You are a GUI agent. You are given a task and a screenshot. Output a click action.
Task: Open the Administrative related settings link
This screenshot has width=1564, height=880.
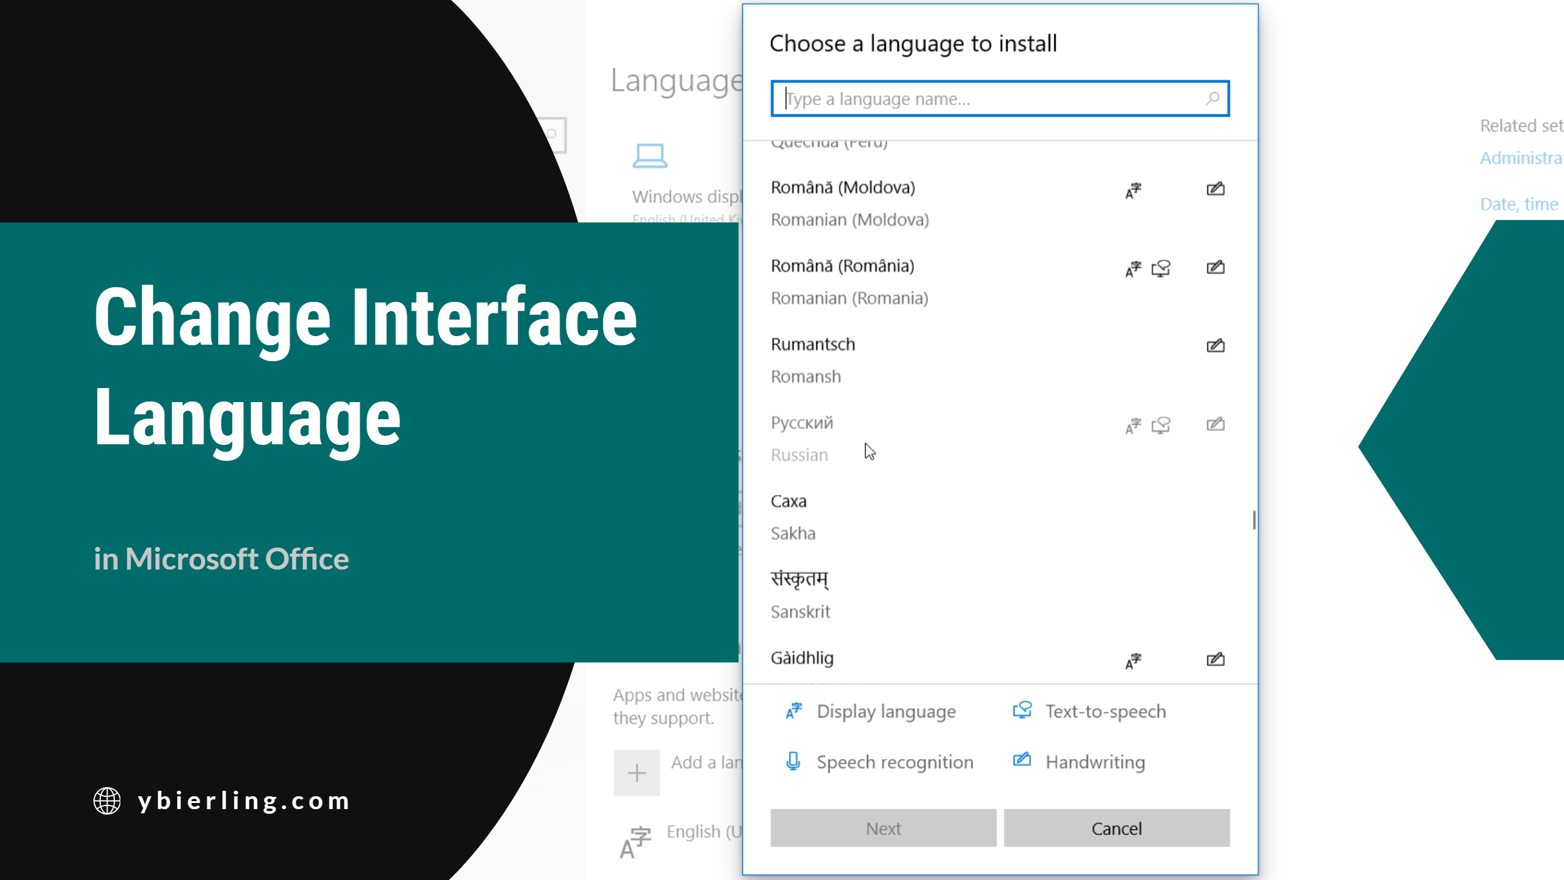pos(1521,158)
